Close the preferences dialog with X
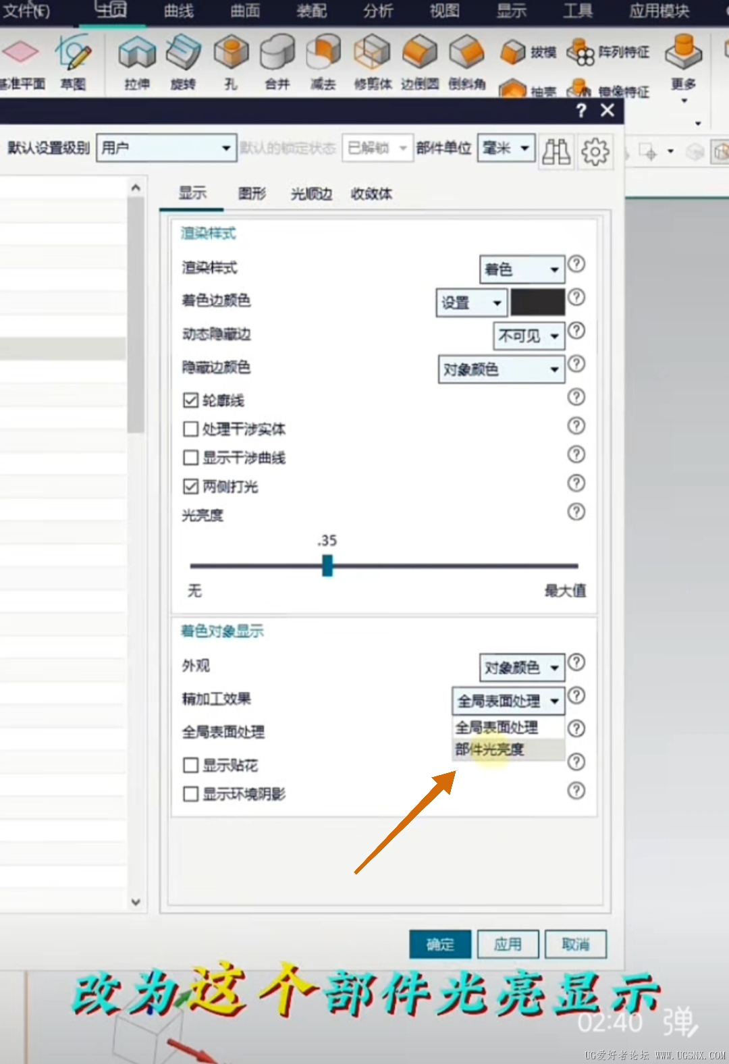 pos(607,110)
